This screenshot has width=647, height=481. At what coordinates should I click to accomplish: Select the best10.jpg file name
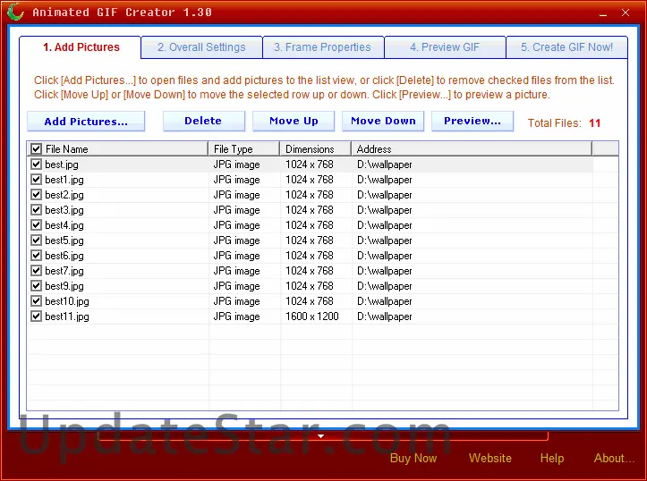67,301
